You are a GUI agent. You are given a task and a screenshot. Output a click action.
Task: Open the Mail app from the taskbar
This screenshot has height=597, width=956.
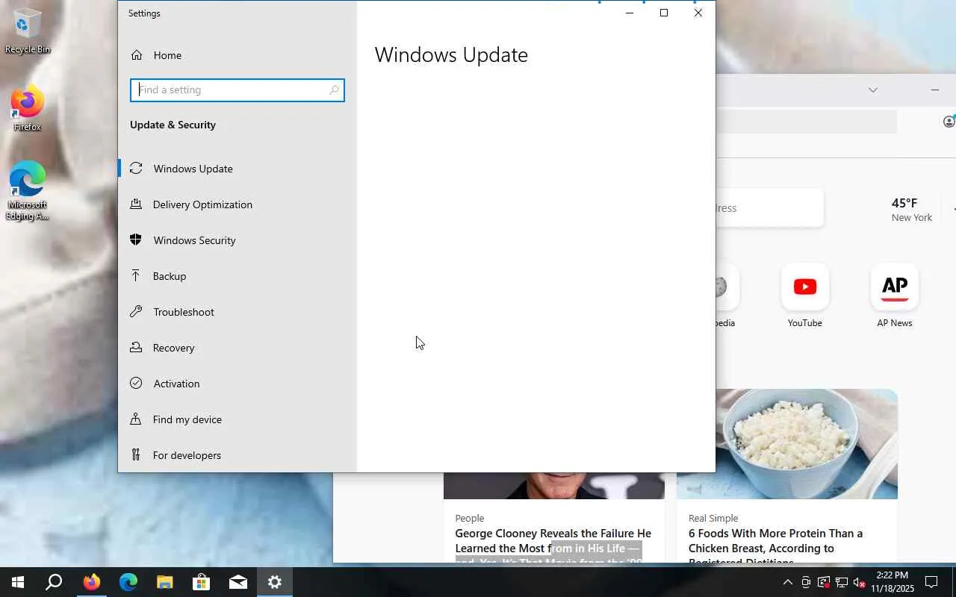pyautogui.click(x=238, y=582)
